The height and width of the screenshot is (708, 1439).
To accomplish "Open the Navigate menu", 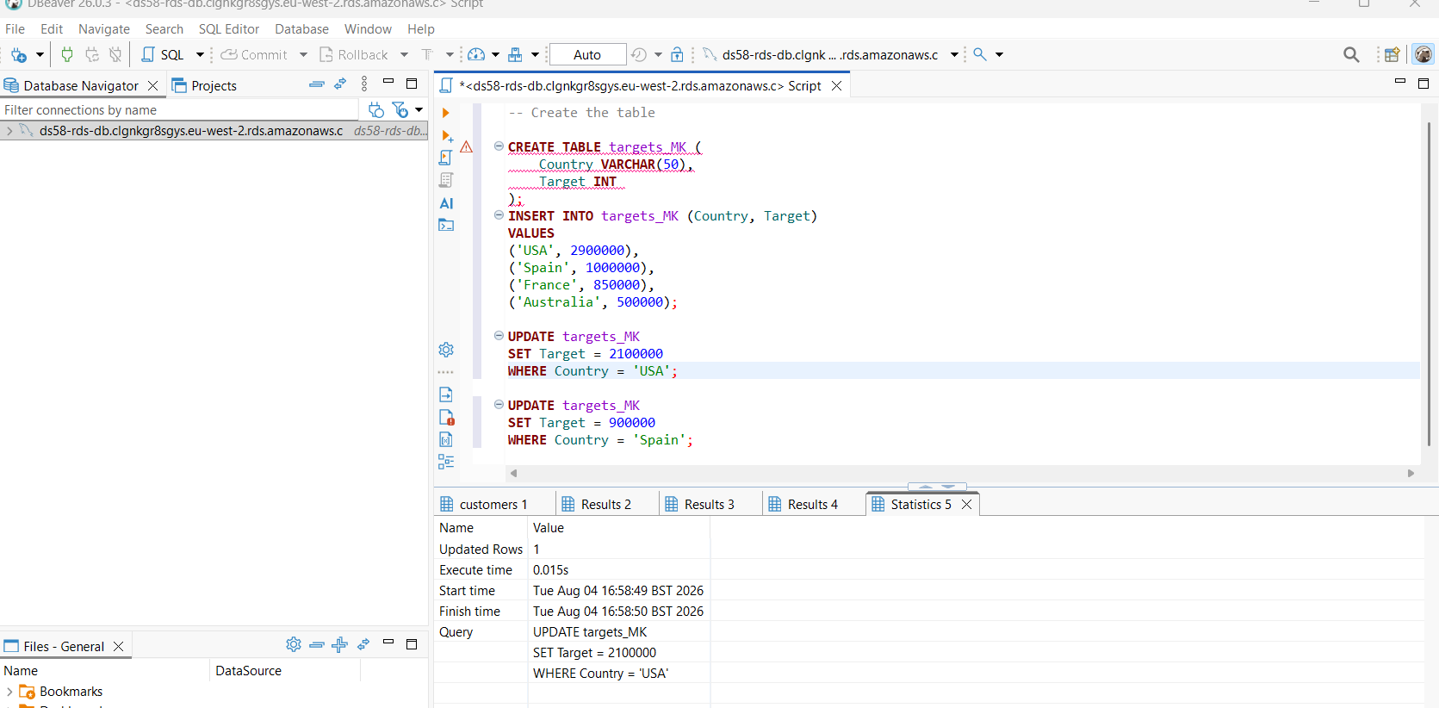I will [x=104, y=29].
